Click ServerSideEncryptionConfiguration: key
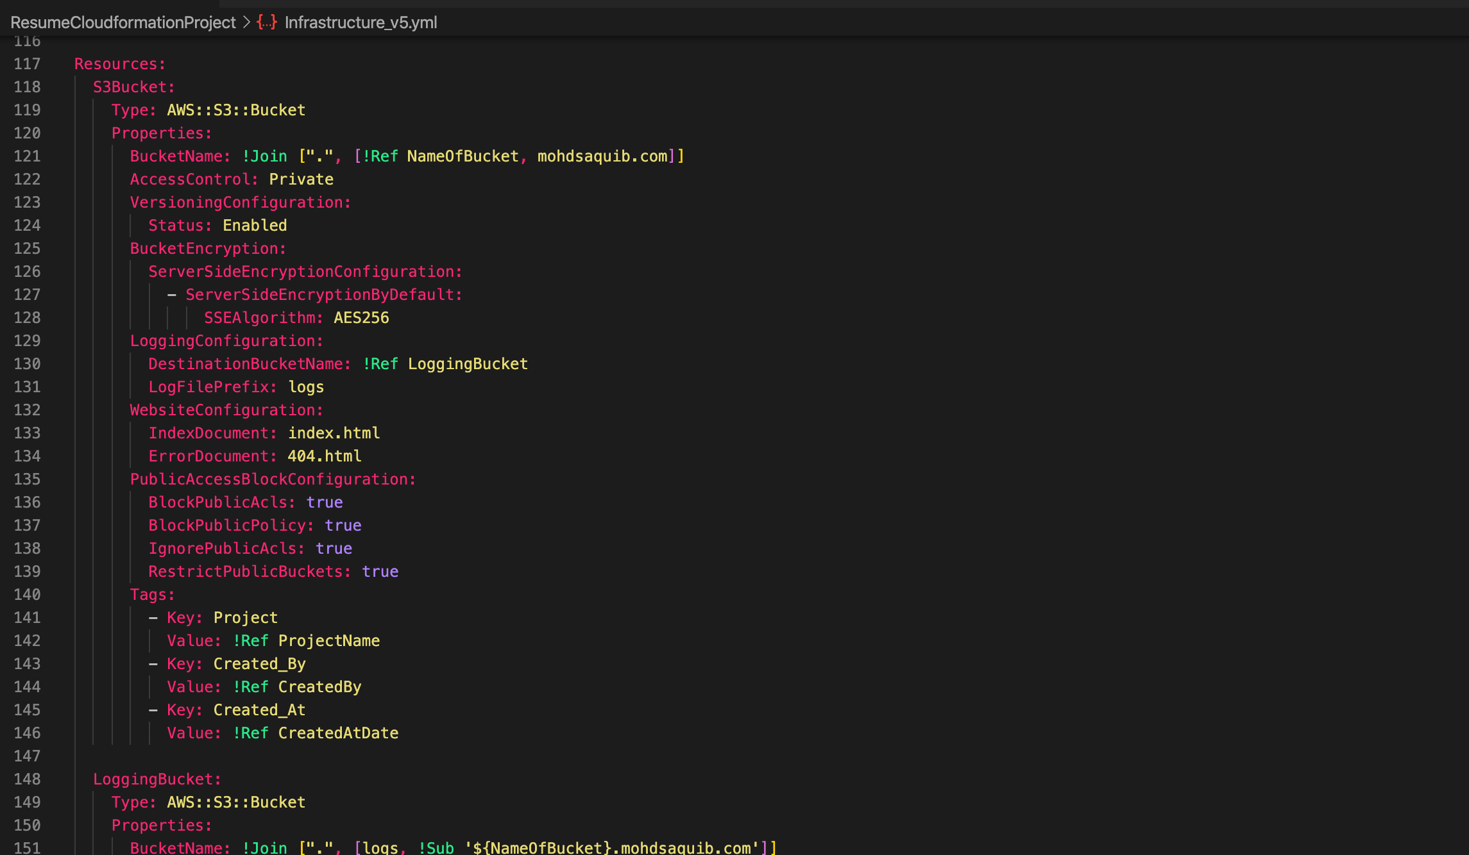The height and width of the screenshot is (855, 1469). point(305,272)
